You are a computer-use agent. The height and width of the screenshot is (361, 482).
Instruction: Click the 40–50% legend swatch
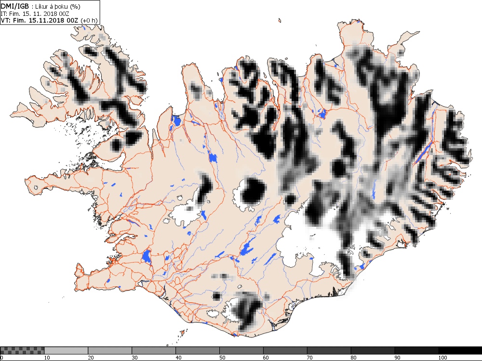pos(198,350)
